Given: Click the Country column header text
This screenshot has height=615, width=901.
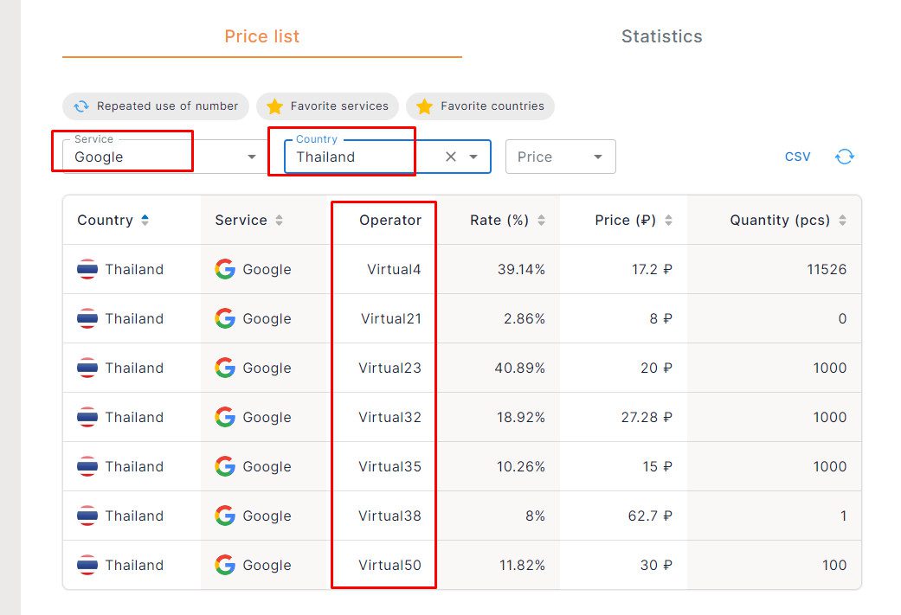Looking at the screenshot, I should pos(105,220).
